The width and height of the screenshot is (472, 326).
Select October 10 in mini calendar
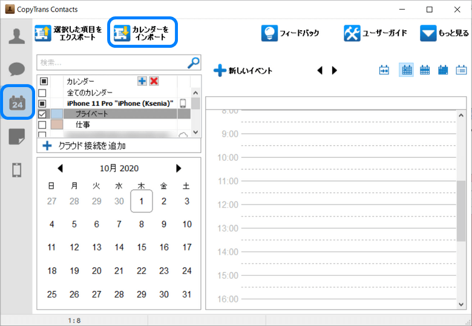click(187, 224)
